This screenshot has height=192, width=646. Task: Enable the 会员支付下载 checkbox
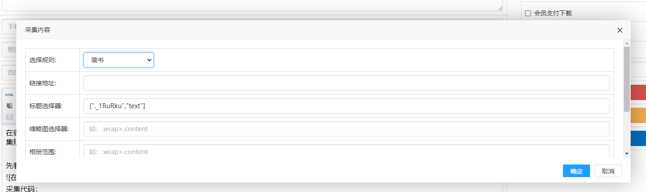pyautogui.click(x=528, y=14)
